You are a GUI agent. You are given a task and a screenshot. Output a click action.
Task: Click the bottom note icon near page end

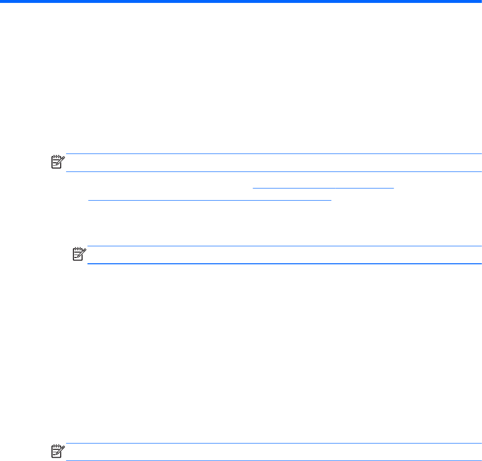tap(58, 451)
